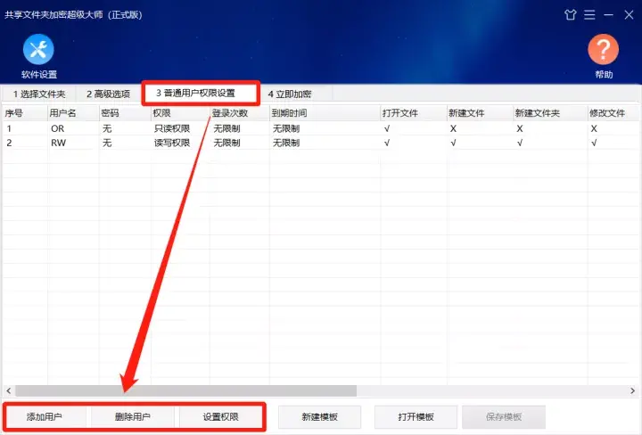The image size is (642, 435).
Task: Click 新建文件夹 checkmark in RW row
Action: point(520,143)
